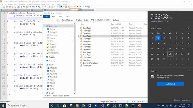Image resolution: width=193 pixels, height=108 pixels.
Task: Collapse the Circle constructor fold marker on line 4
Action: point(8,21)
